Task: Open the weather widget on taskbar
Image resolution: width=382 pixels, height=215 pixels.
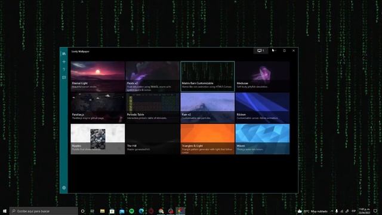Action: [312, 211]
